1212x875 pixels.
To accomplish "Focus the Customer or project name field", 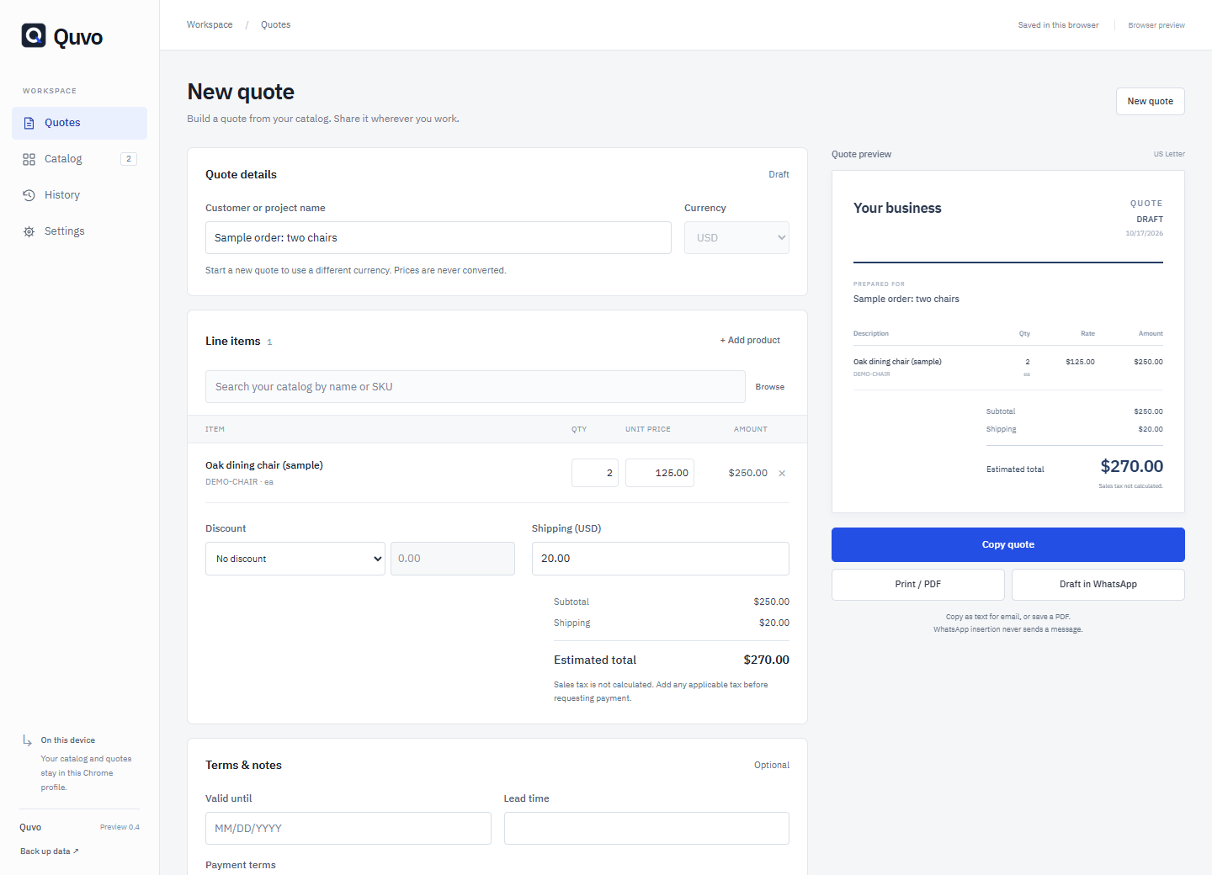I will point(439,238).
